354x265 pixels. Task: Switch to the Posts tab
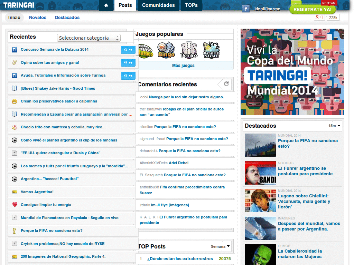pyautogui.click(x=125, y=6)
